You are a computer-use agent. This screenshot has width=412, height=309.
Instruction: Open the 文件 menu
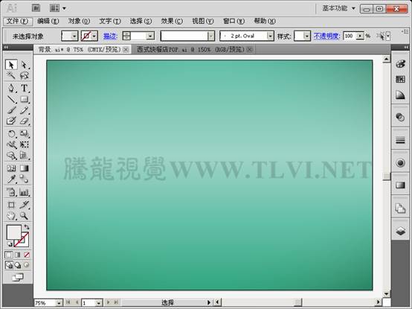point(18,21)
